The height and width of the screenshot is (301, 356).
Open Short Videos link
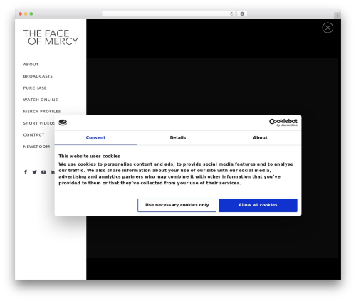coord(39,123)
